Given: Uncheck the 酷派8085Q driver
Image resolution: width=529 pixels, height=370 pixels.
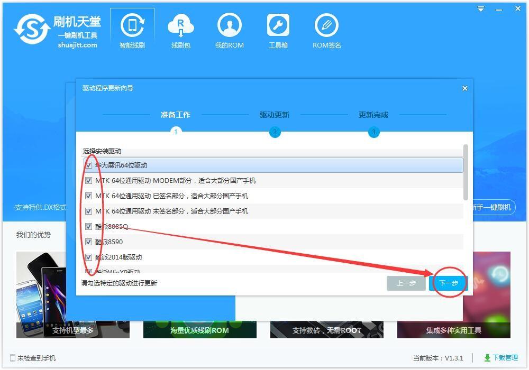Looking at the screenshot, I should (88, 226).
